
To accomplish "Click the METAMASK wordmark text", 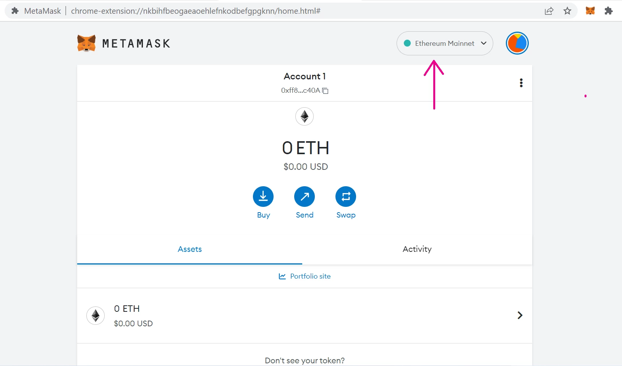I will coord(136,44).
